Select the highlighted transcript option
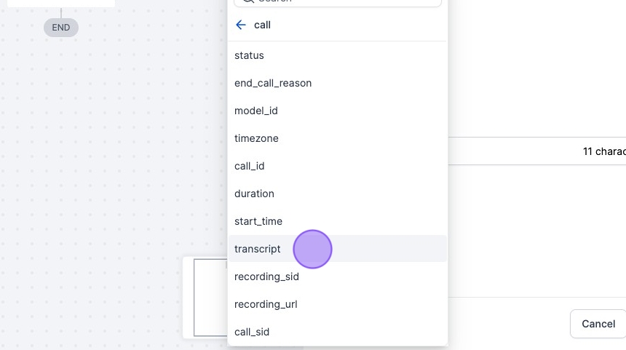The height and width of the screenshot is (350, 626). pyautogui.click(x=258, y=249)
